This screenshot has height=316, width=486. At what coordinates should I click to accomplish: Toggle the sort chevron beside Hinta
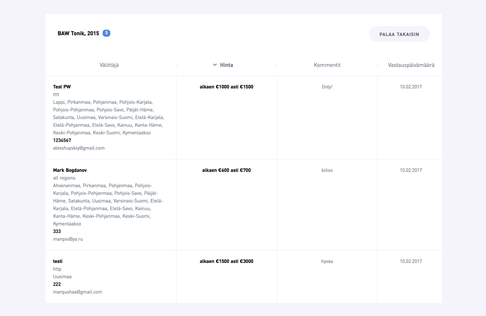click(215, 65)
